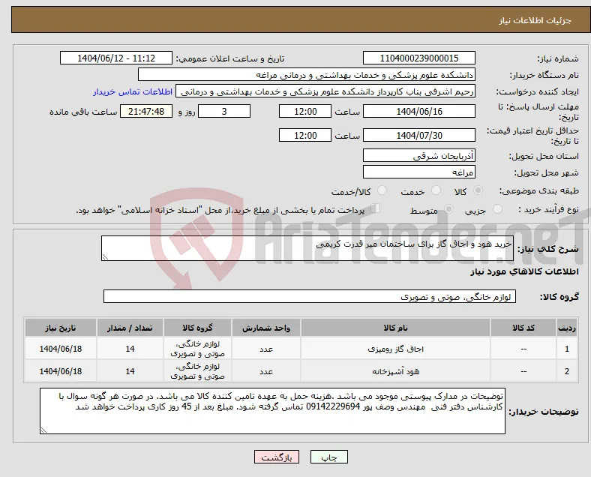This screenshot has height=477, width=591.
Task: Click the کد کالا column header
Action: point(523,328)
